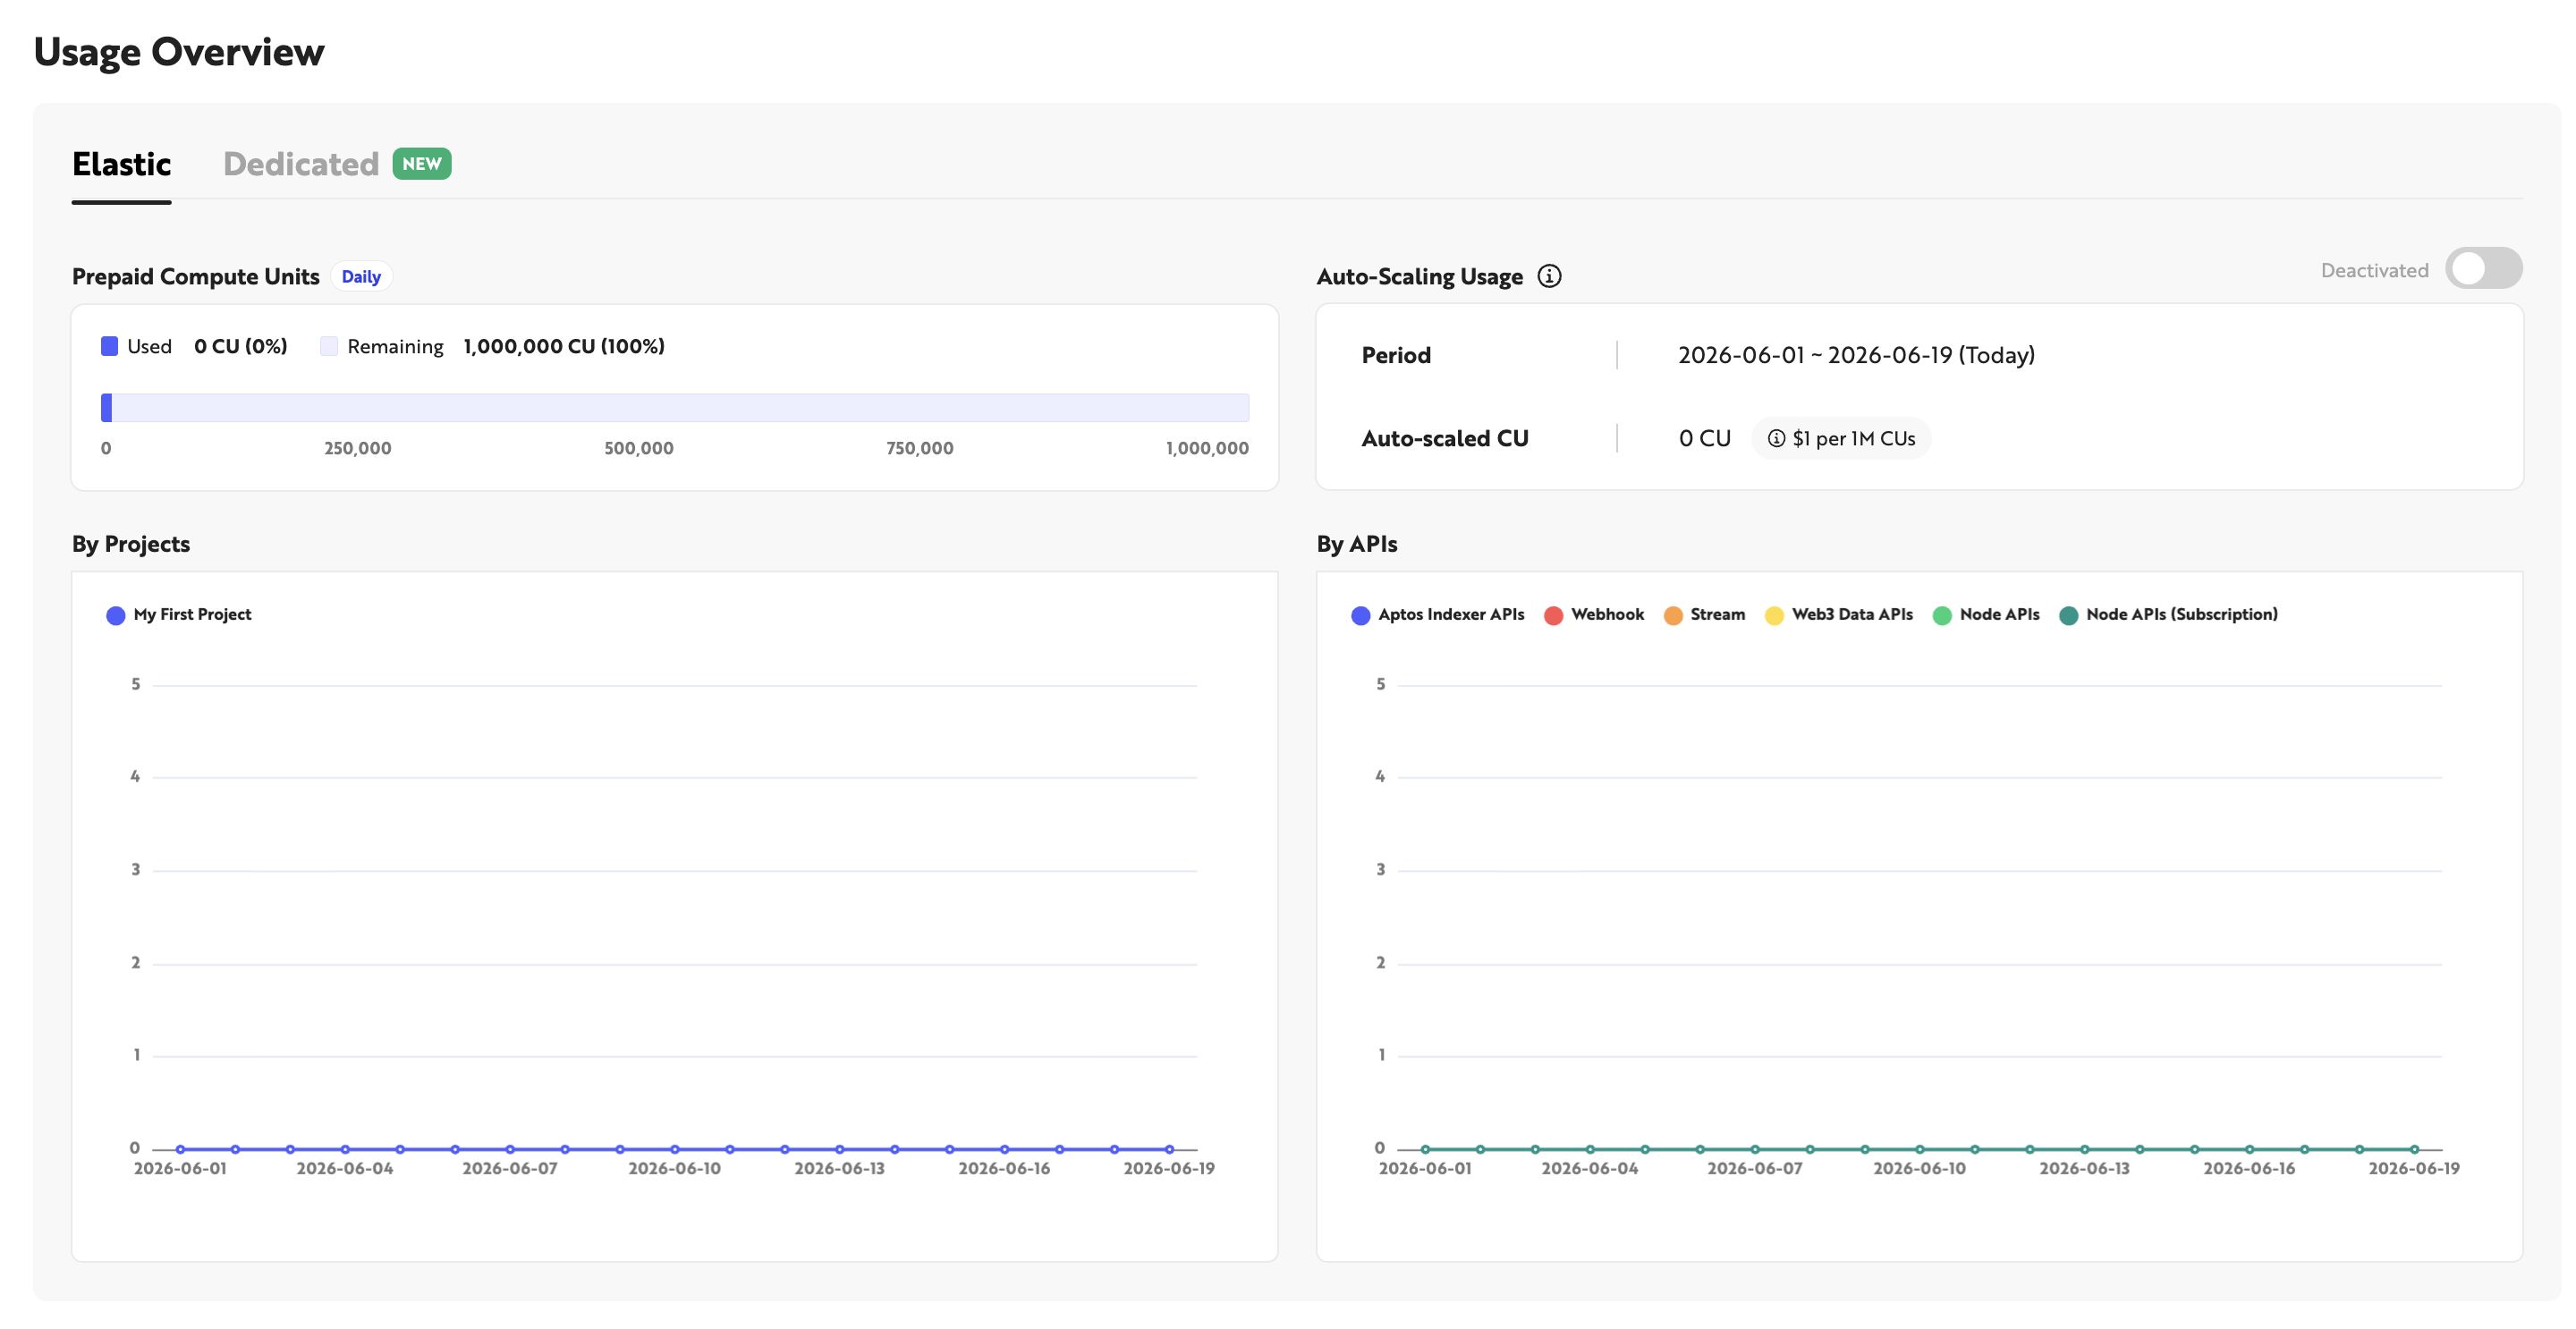Toggle the plain Node APIs legend entry

coord(1986,614)
